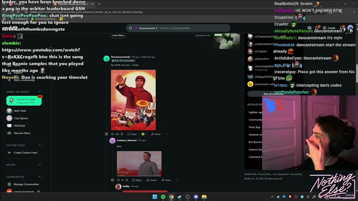Collapse the Custom Feeds section
The height and width of the screenshot is (201, 358).
(39, 145)
